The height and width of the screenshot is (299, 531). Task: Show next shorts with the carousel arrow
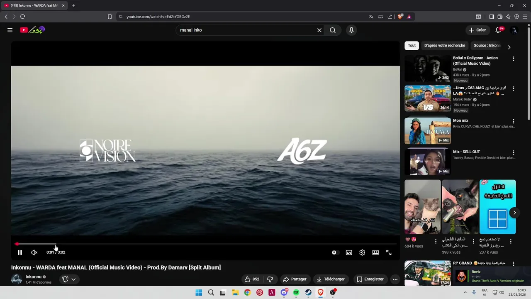[514, 213]
